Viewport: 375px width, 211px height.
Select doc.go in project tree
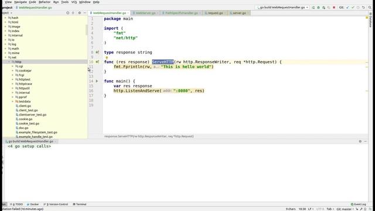[x=23, y=128]
